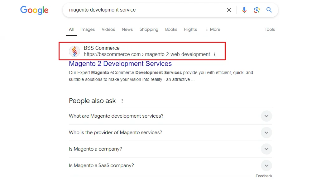
Task: Open Google Lens image search
Action: pyautogui.click(x=256, y=10)
